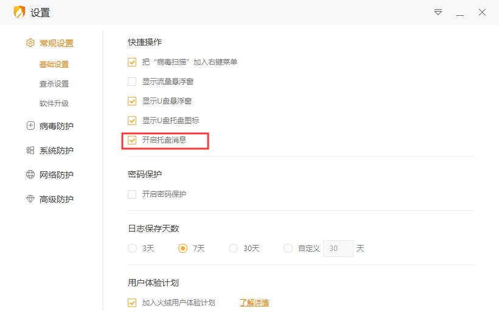This screenshot has width=499, height=329.
Task: Open the 查杀设置 settings page
Action: (54, 84)
